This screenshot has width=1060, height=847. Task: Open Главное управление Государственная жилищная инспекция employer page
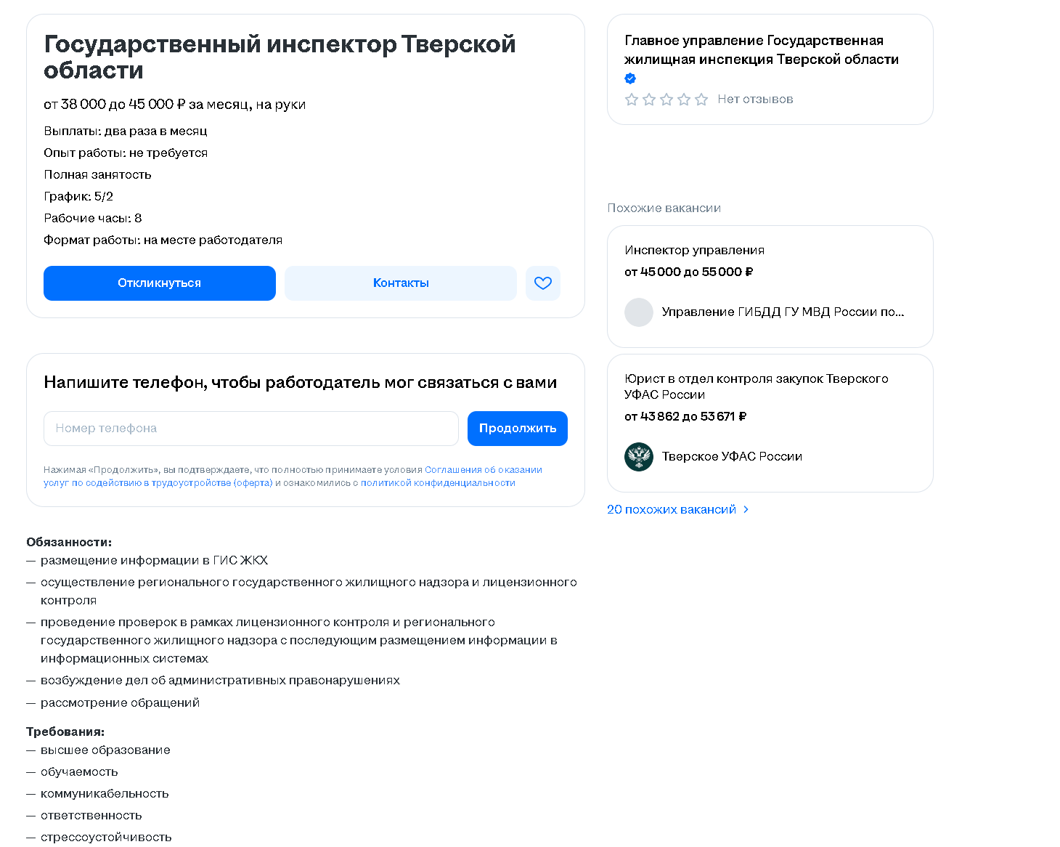pos(762,50)
